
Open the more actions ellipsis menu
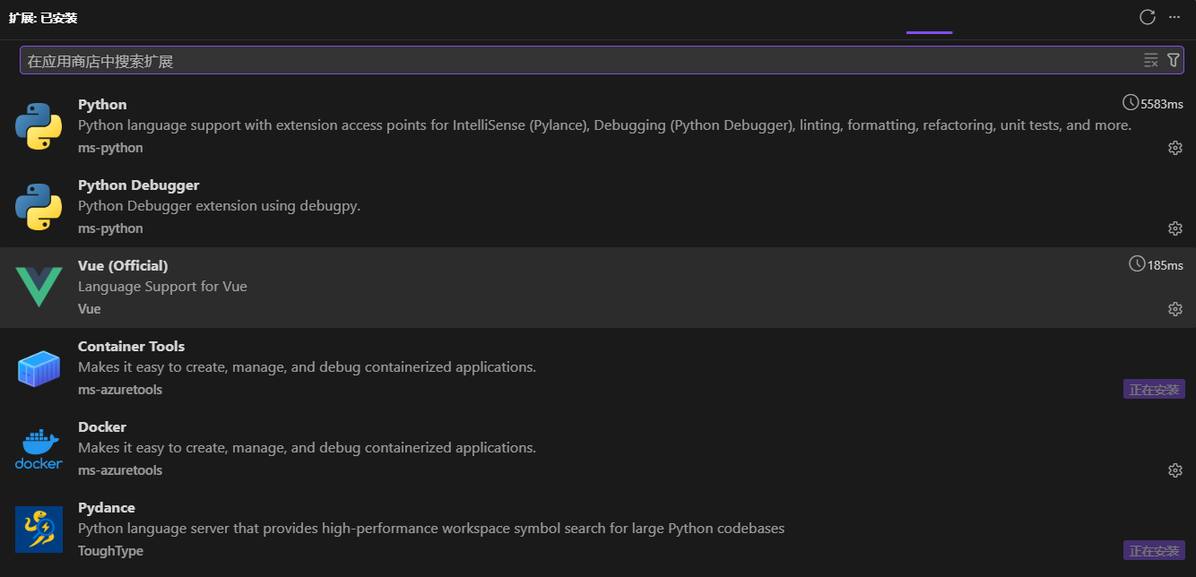click(x=1174, y=17)
